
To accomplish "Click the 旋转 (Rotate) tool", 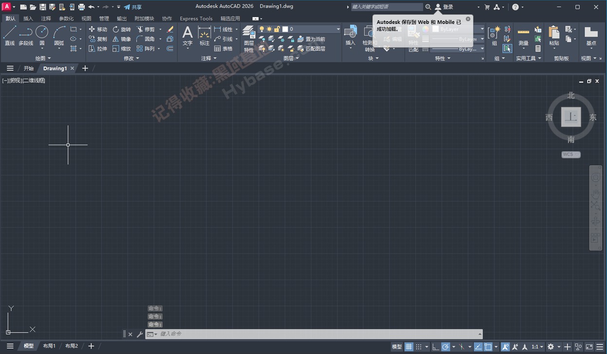I will point(121,29).
